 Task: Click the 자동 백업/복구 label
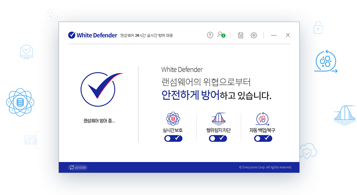(262, 130)
